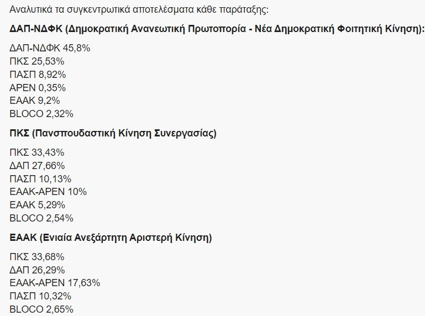This screenshot has height=316, width=425.
Task: Click on the 'ΕΑΑΚ-ΑΡΕΝ 17,63%' line
Action: click(x=55, y=283)
